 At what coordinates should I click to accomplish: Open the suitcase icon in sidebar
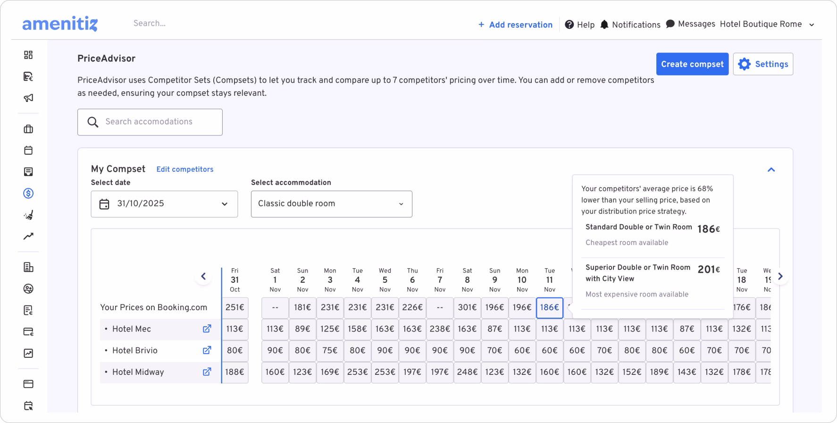pos(28,129)
